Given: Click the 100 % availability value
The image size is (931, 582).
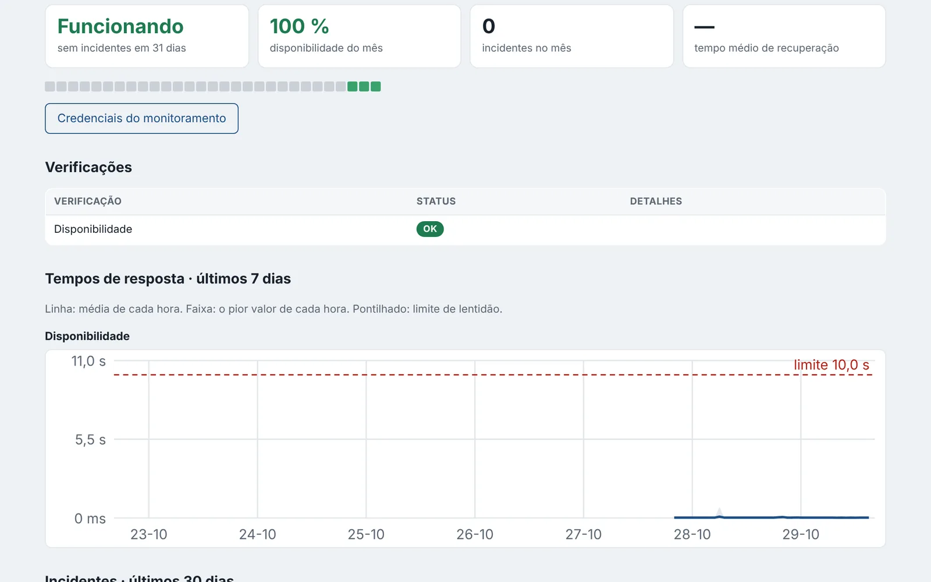Looking at the screenshot, I should (299, 26).
